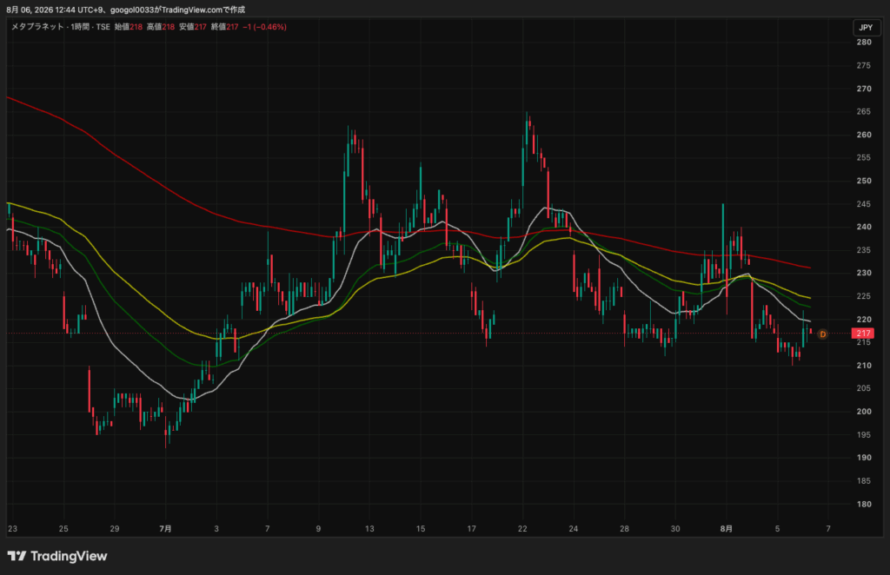The height and width of the screenshot is (575, 890).
Task: Click the JPY currency button
Action: pyautogui.click(x=867, y=27)
